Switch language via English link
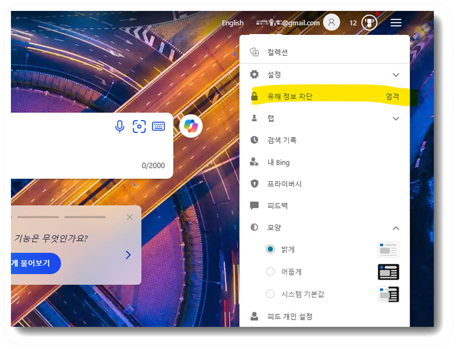The width and height of the screenshot is (456, 349). [x=233, y=23]
